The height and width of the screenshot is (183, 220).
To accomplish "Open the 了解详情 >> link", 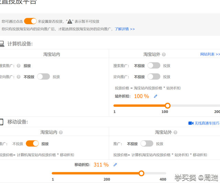I will 124,29.
